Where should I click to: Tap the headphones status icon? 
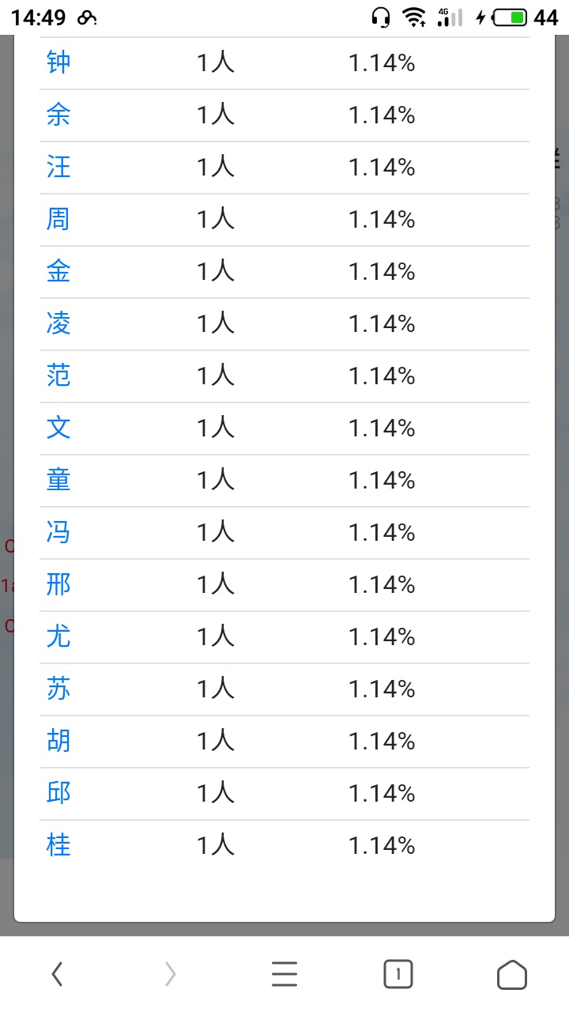[x=381, y=17]
